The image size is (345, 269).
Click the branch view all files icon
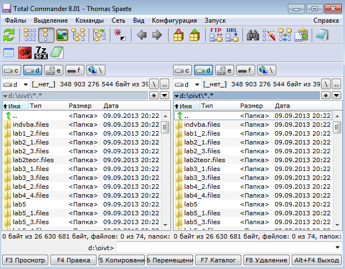click(99, 35)
